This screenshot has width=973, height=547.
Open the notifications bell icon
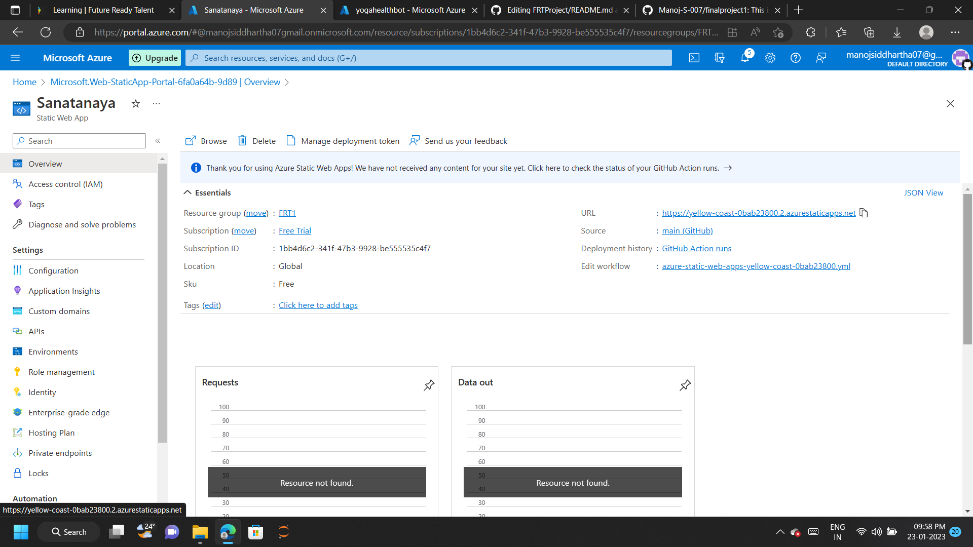744,58
